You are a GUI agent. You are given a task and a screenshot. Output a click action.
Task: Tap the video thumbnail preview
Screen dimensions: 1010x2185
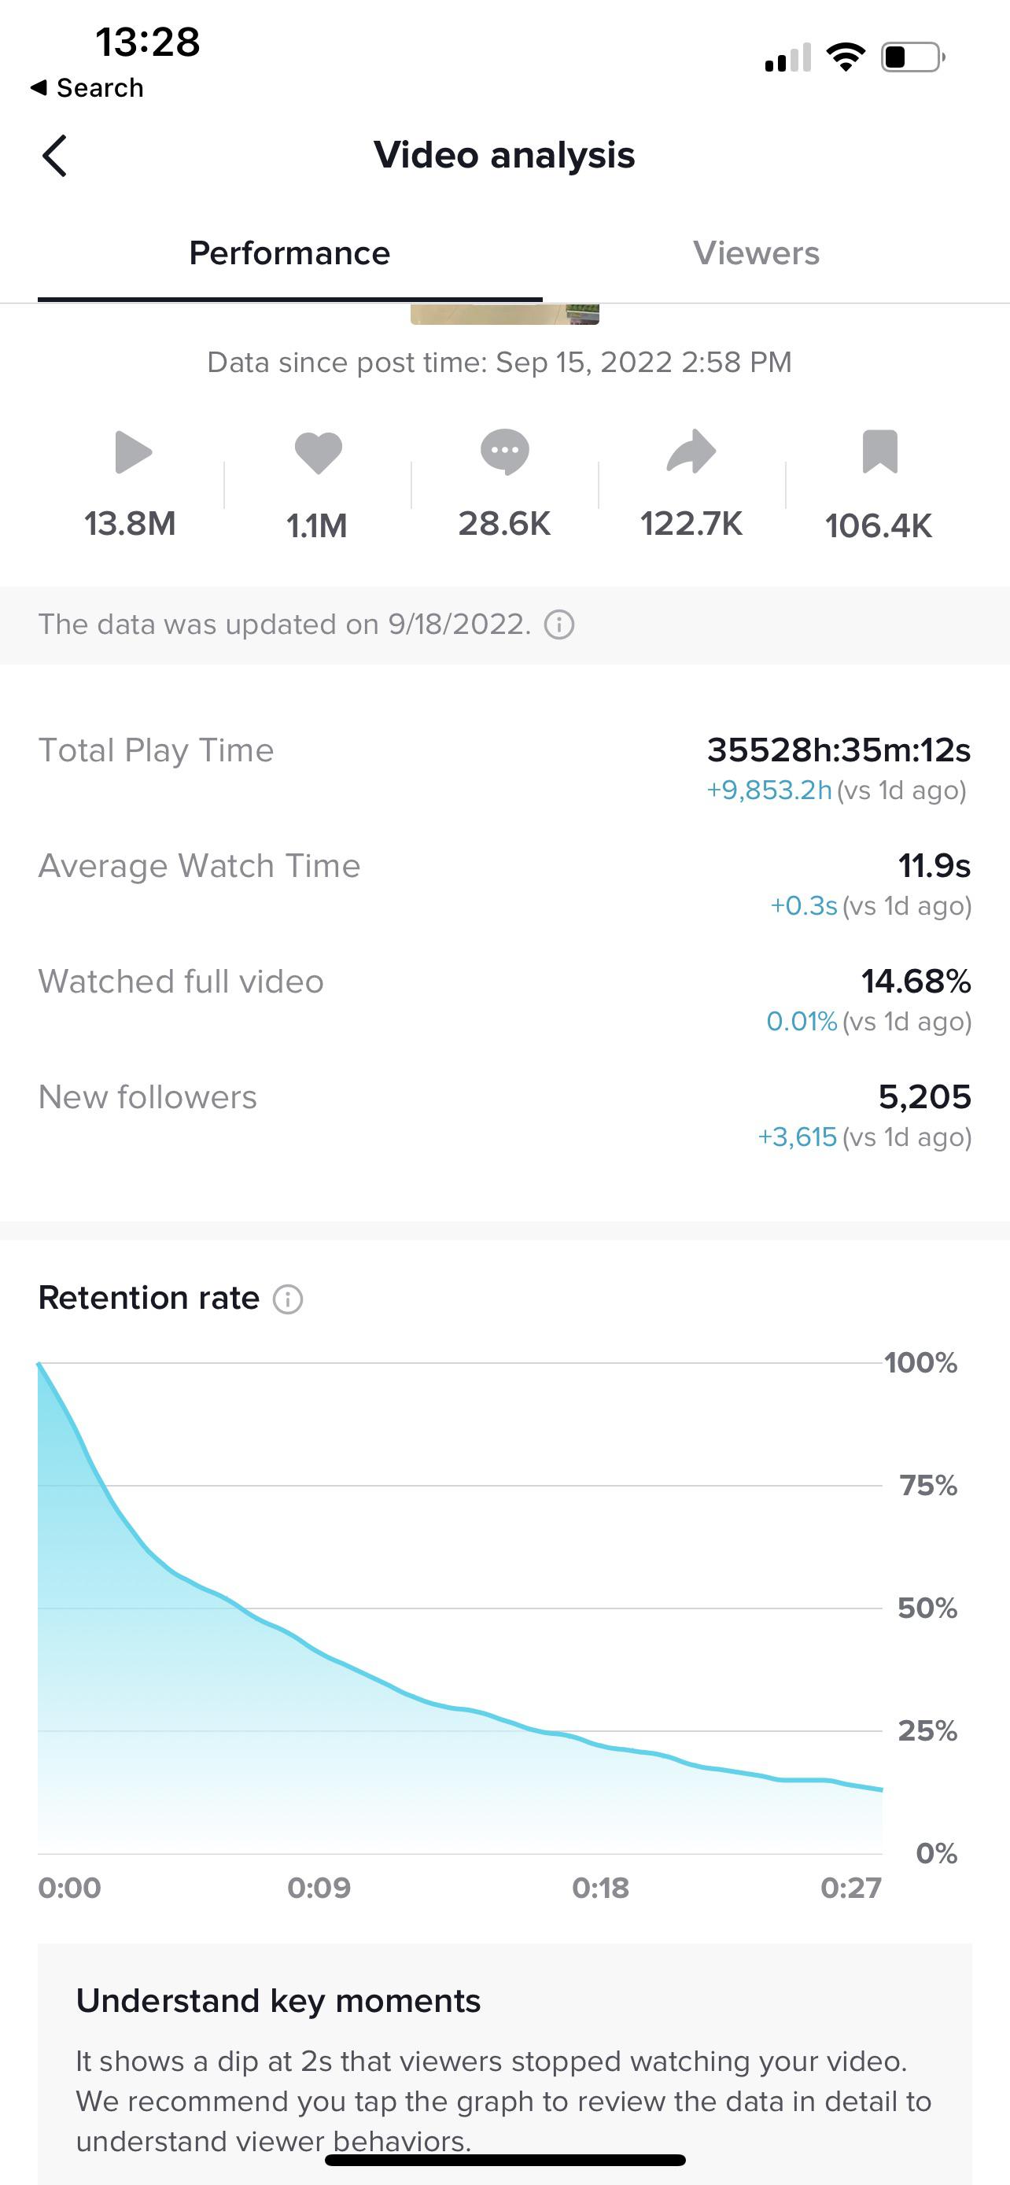[x=504, y=314]
